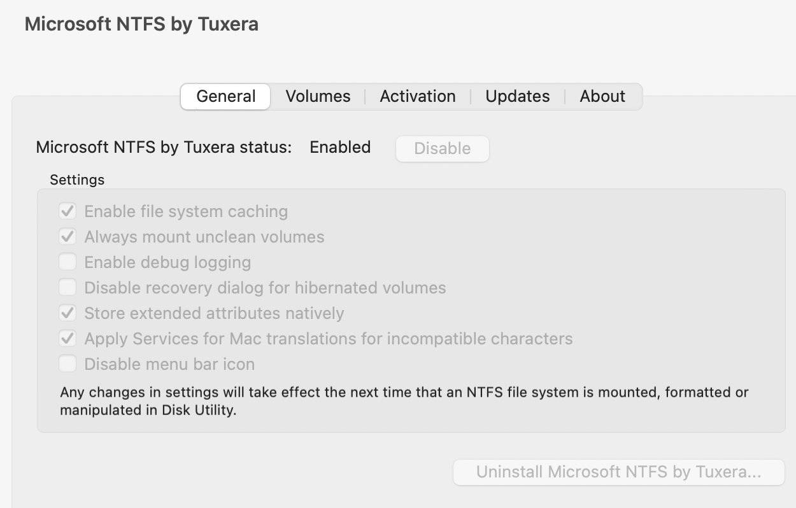Toggle Enable file system caching checkbox
796x508 pixels.
68,211
